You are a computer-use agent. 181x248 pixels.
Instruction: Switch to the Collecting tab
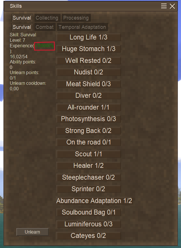pyautogui.click(x=47, y=18)
